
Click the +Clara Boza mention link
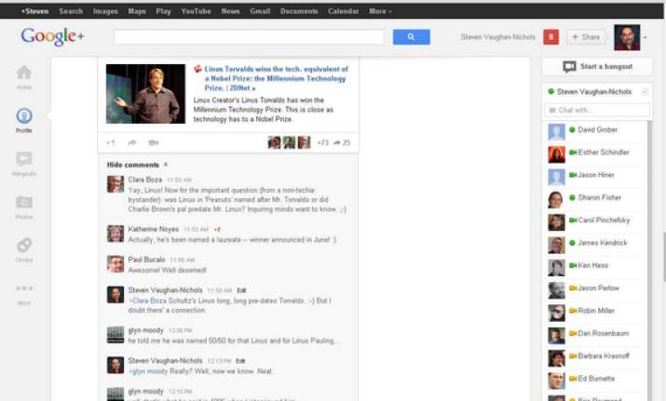(x=147, y=301)
